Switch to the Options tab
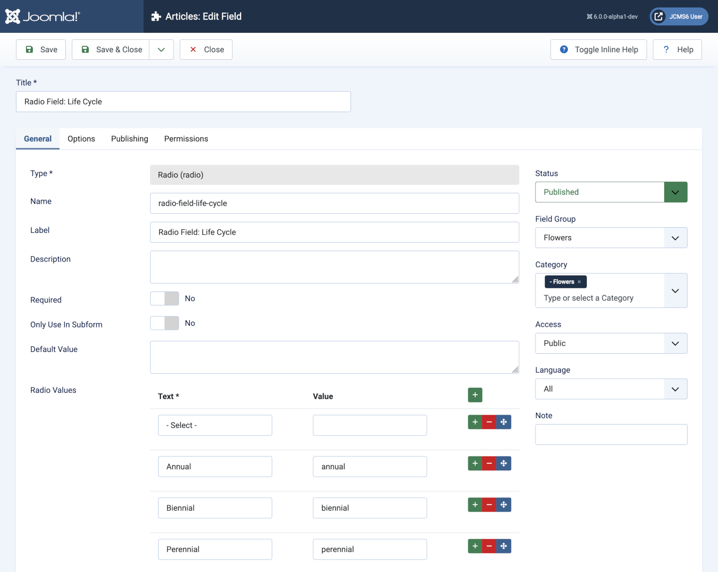Image resolution: width=718 pixels, height=572 pixels. coord(81,139)
